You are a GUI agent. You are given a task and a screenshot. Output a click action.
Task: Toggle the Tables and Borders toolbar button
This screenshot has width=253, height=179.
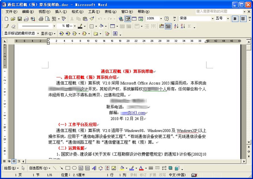[x=128, y=19]
